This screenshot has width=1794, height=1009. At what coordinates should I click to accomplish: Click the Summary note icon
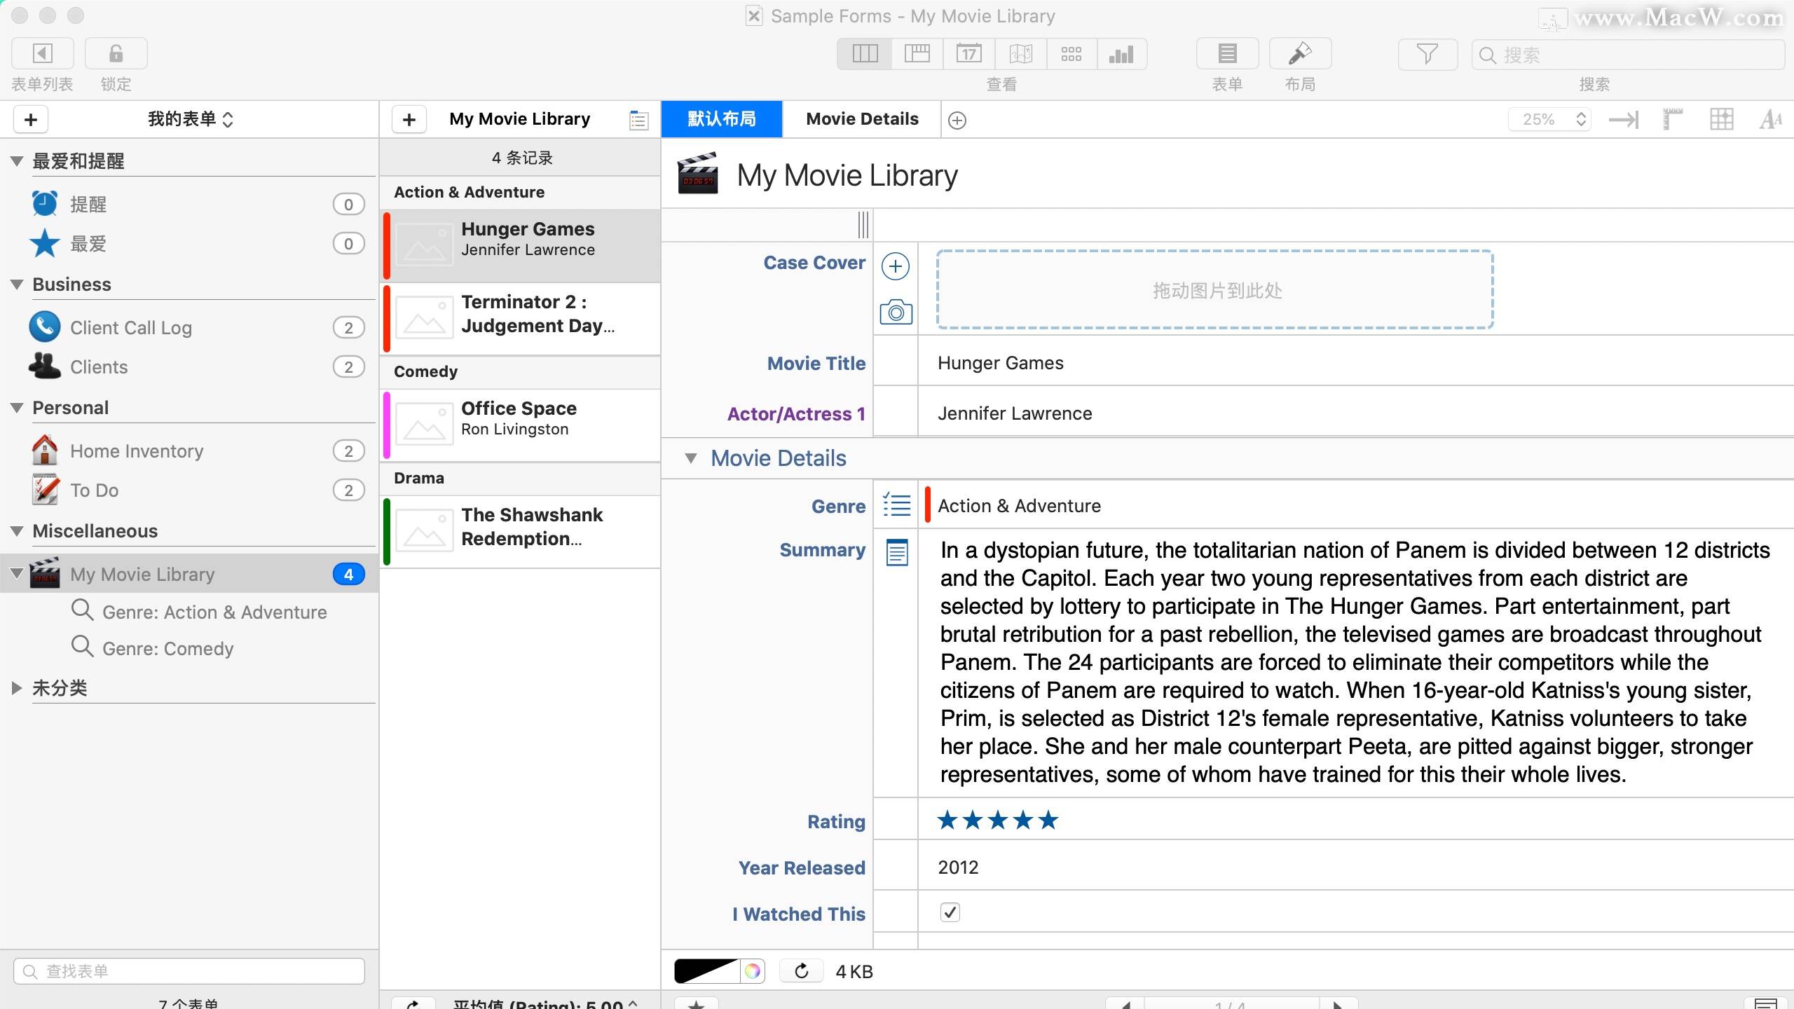pos(897,552)
